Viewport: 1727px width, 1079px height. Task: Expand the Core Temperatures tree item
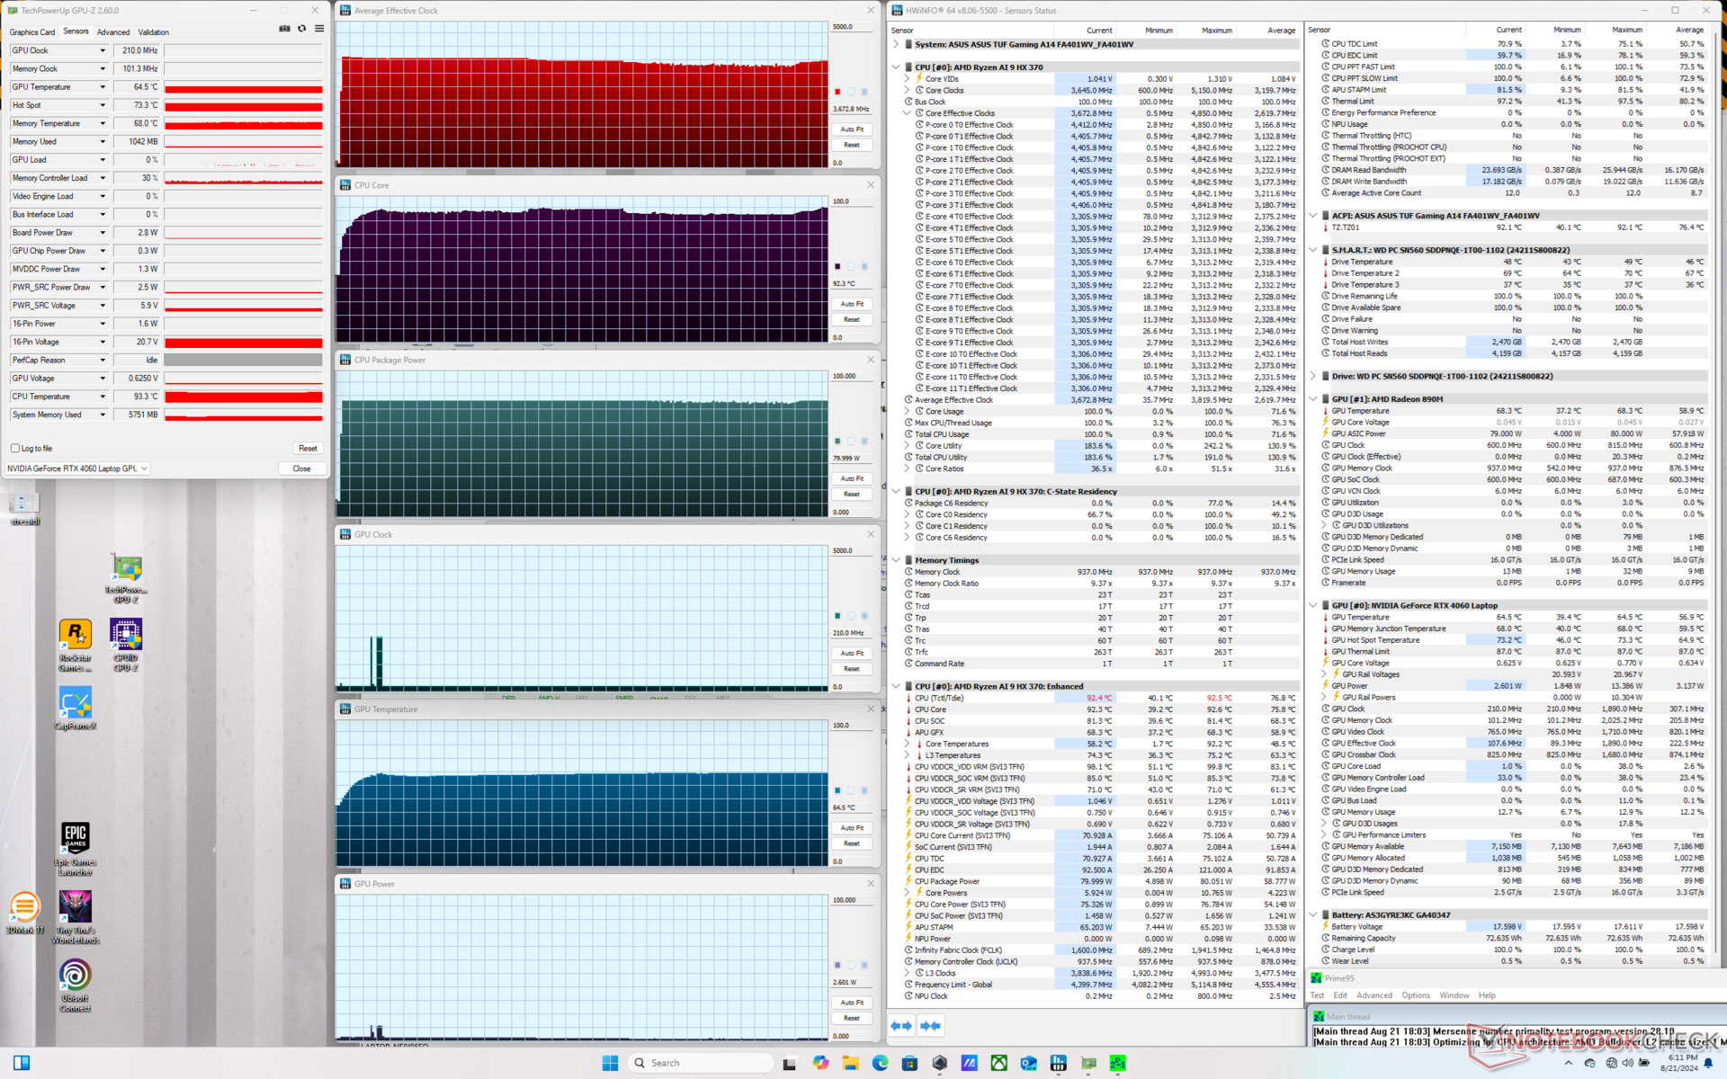(x=908, y=745)
